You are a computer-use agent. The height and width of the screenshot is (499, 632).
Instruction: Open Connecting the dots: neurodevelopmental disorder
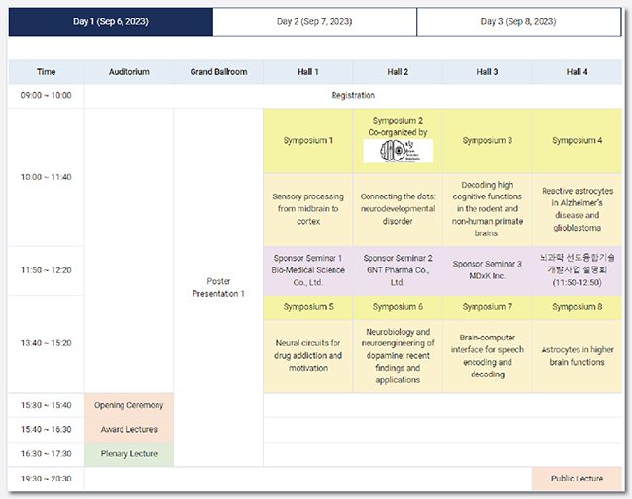[398, 209]
